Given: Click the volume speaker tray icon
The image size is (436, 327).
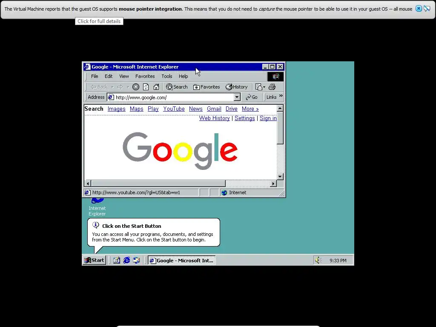Looking at the screenshot, I should 318,260.
